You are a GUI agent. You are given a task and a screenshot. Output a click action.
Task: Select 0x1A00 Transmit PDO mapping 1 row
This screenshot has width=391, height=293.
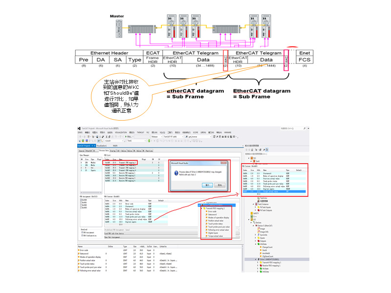coord(134,163)
